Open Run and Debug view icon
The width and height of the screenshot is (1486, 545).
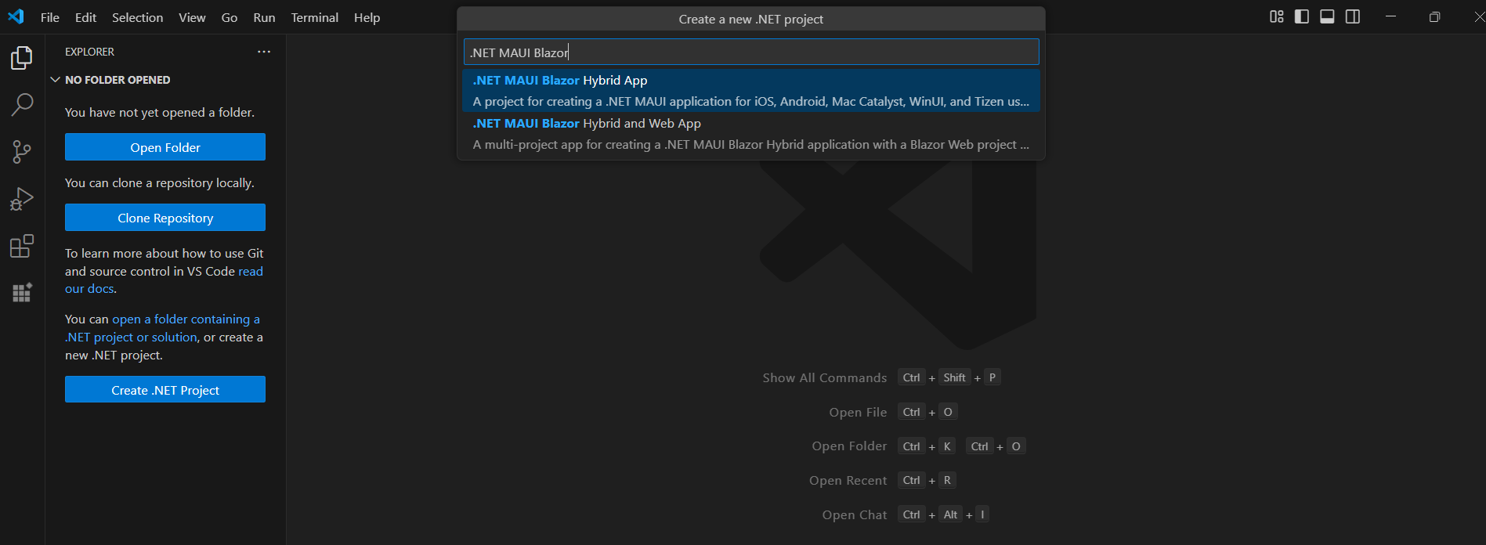22,199
